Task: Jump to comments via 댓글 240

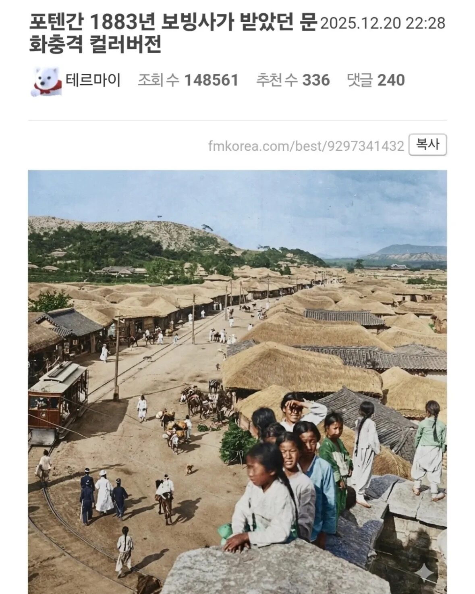Action: coord(376,80)
